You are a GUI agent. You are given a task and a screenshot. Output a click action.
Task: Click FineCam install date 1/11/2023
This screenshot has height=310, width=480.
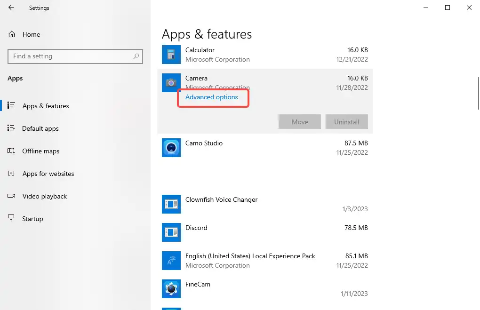354,294
